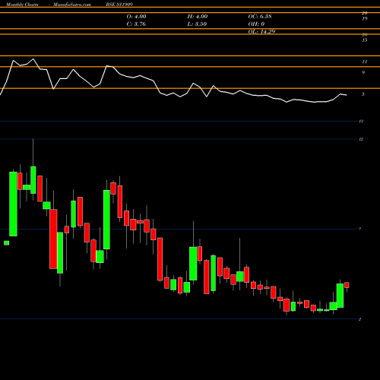Click the price axis label 7
380x380 pixels.
coord(360,229)
